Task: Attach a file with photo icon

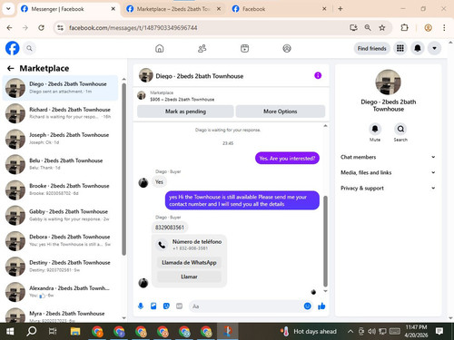Action: (153, 306)
